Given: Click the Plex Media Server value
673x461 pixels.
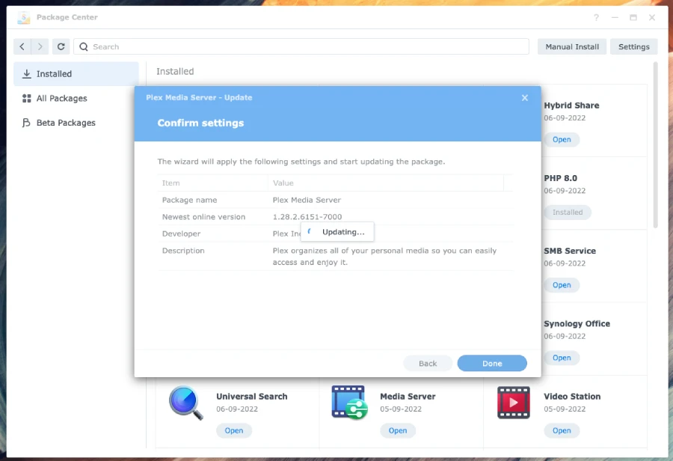Looking at the screenshot, I should 307,200.
